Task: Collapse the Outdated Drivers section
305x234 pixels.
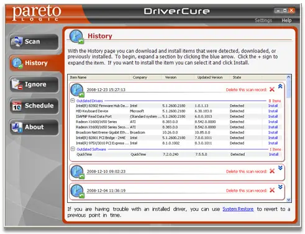Action: pos(73,101)
